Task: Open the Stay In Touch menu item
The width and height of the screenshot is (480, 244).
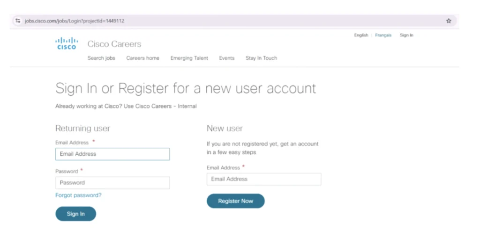Action: coord(261,58)
